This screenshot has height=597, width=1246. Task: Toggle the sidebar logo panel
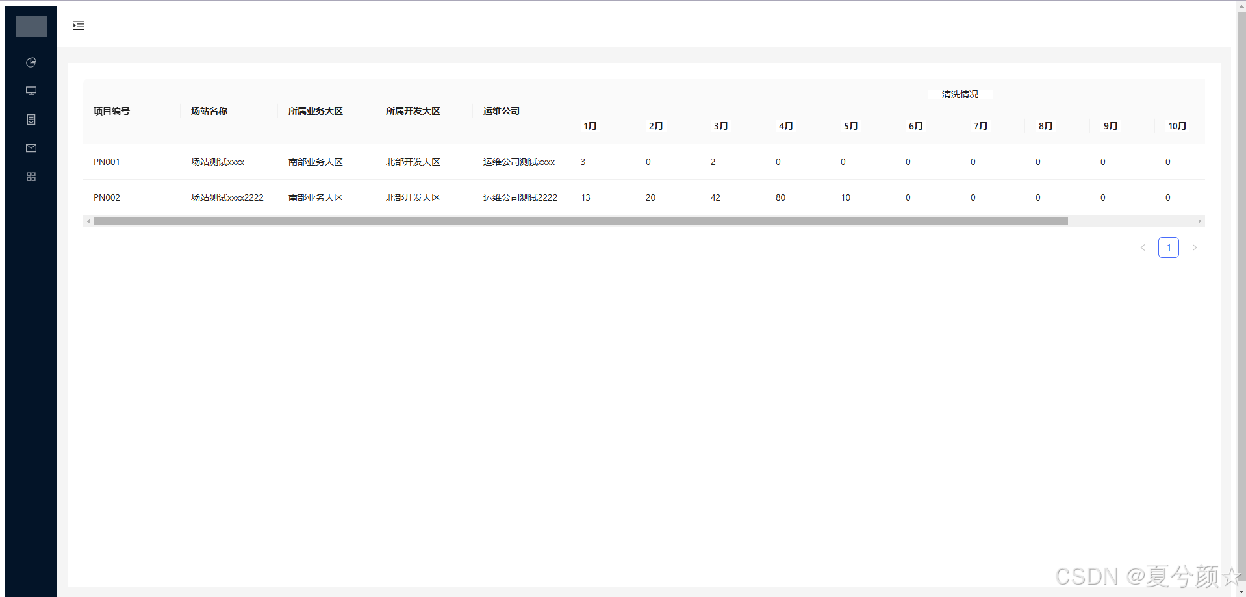click(x=30, y=27)
